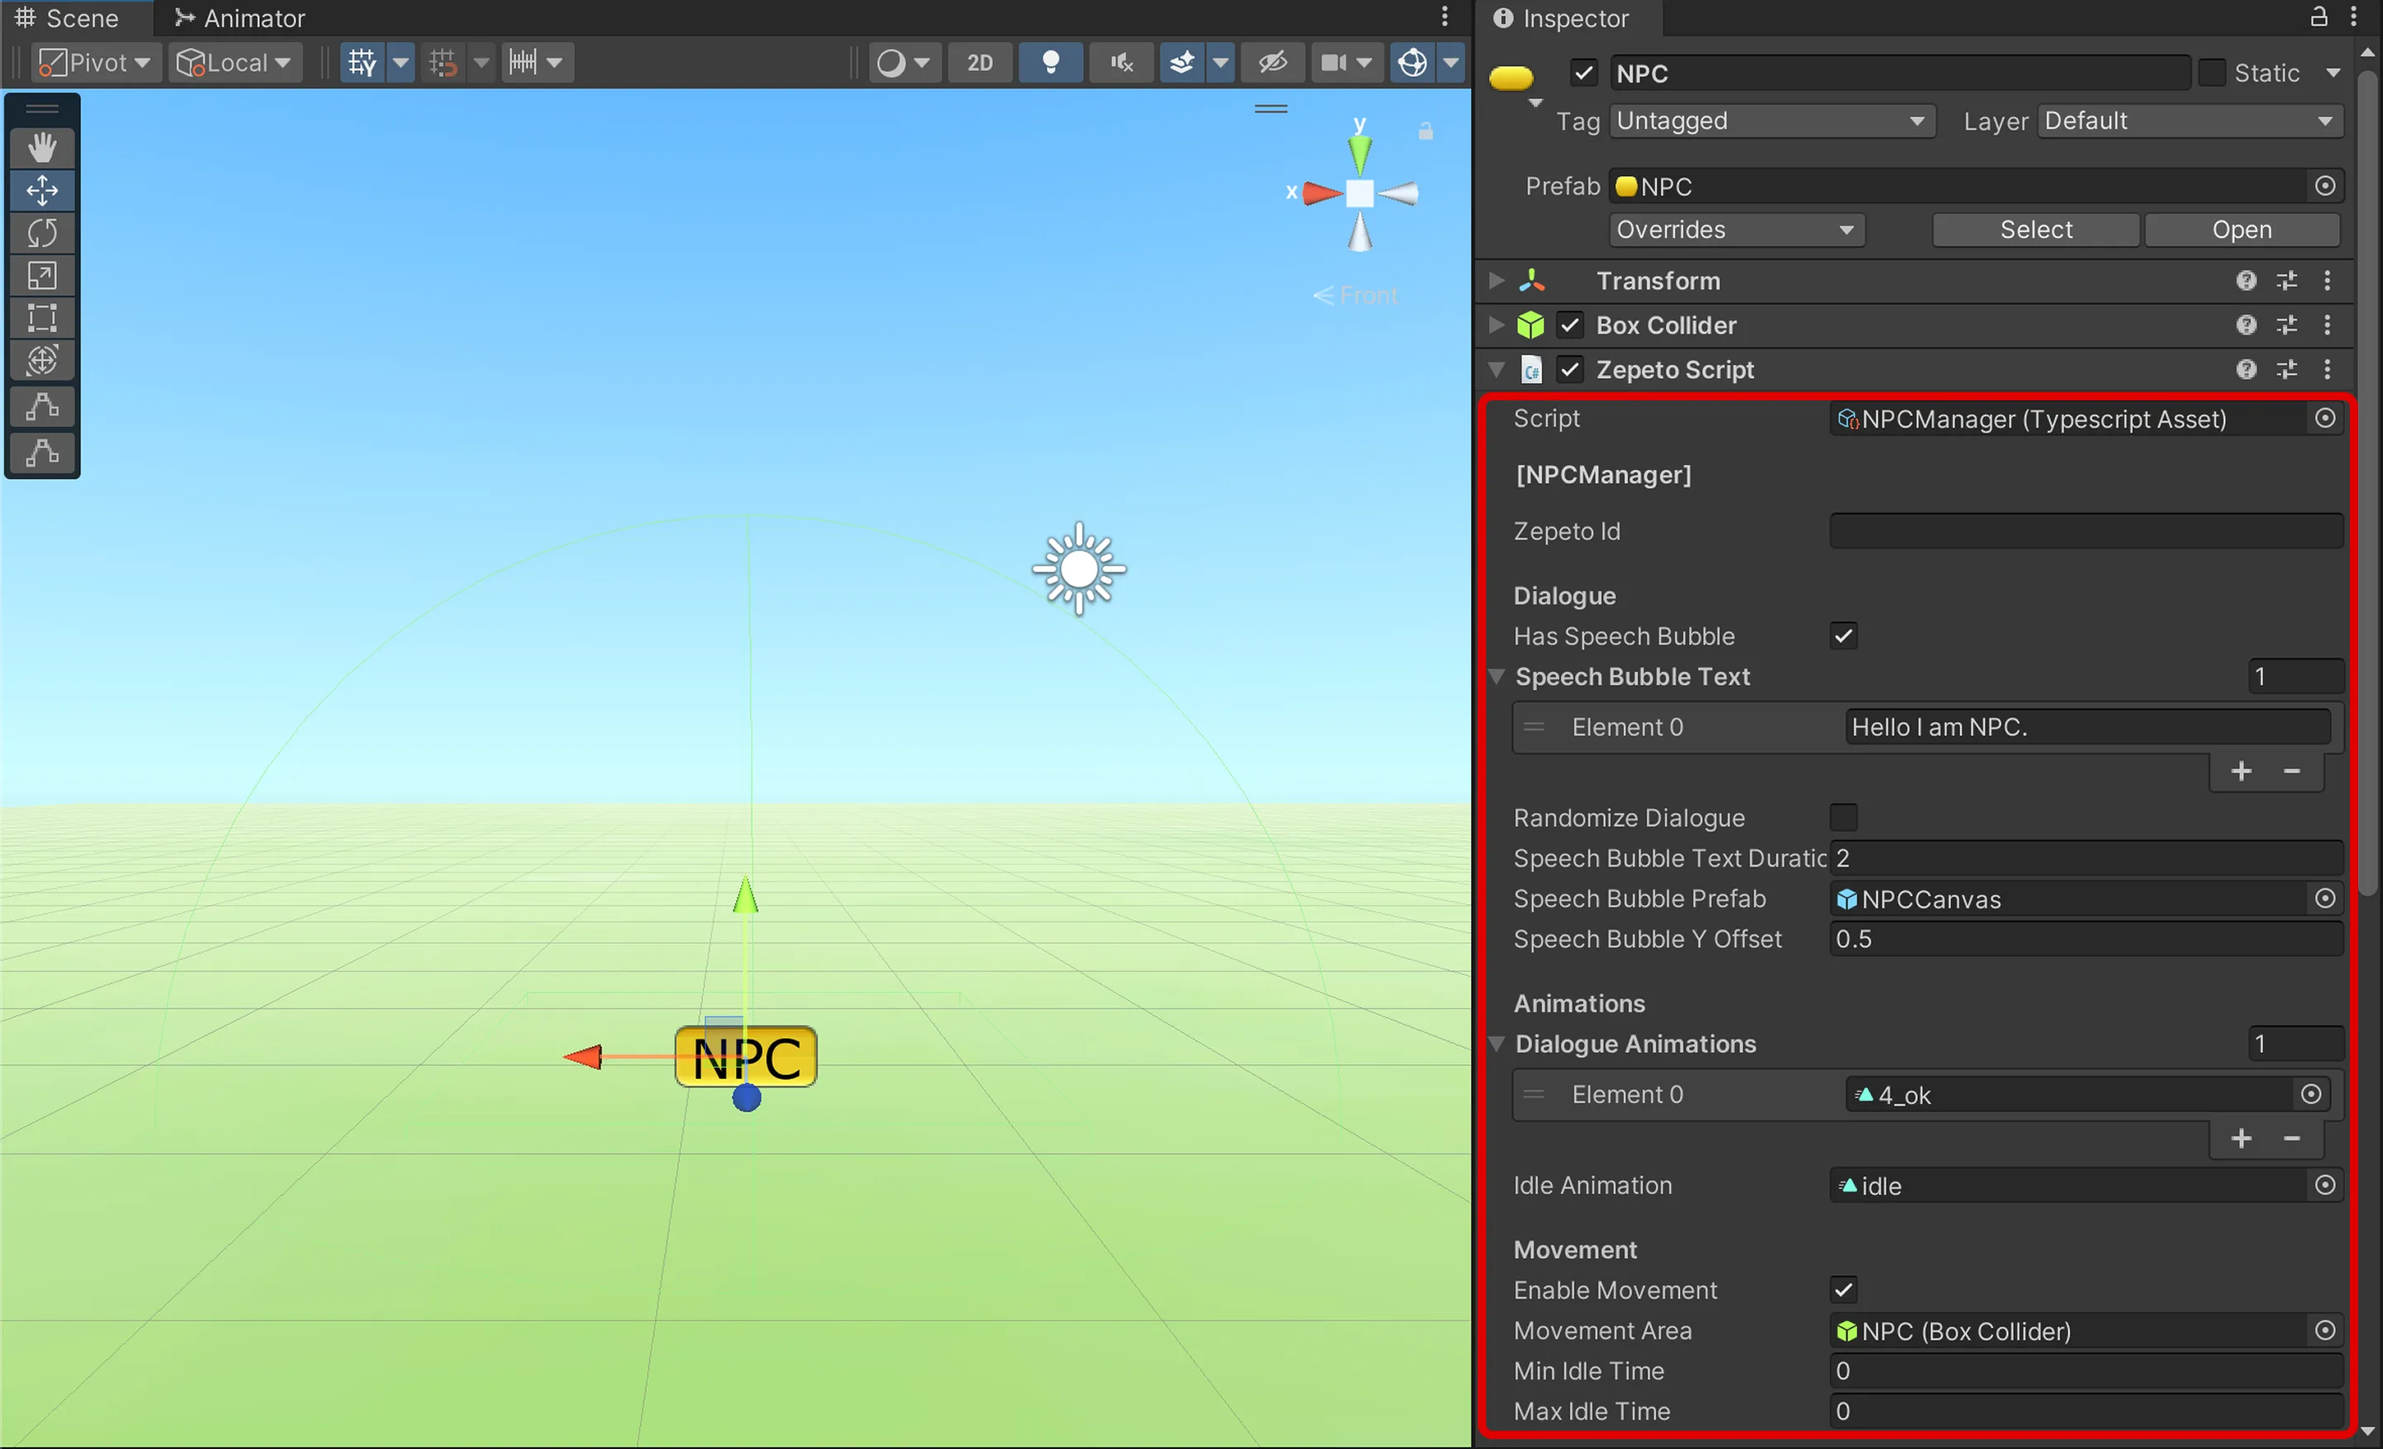Uncheck Has Speech Bubble
This screenshot has width=2383, height=1449.
[x=1844, y=636]
